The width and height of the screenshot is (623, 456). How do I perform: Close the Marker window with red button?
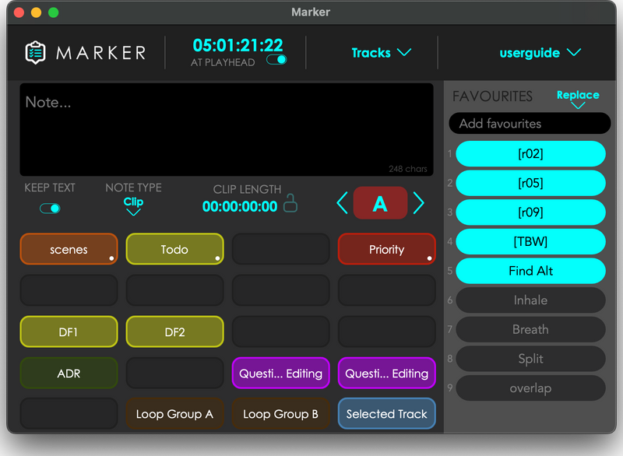click(x=19, y=12)
